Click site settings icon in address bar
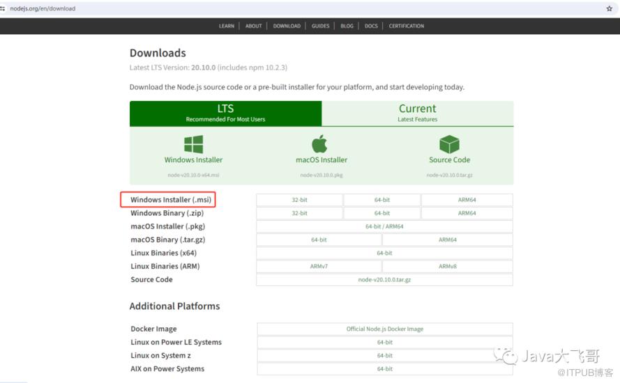Viewport: 620px width, 383px height. (3, 8)
